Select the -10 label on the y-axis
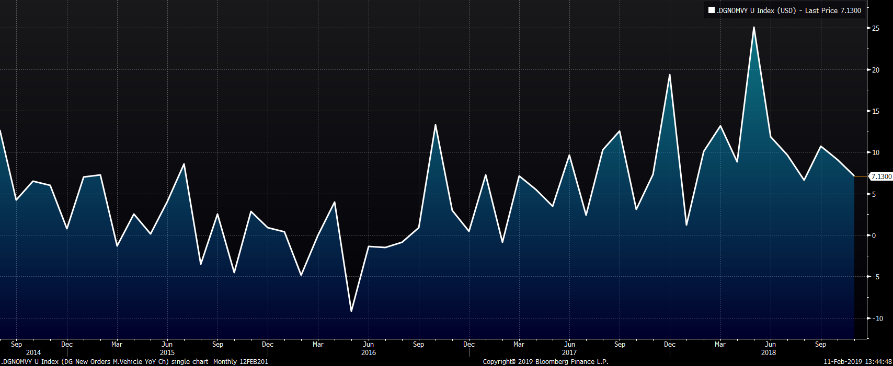This screenshot has width=893, height=366. [x=876, y=318]
